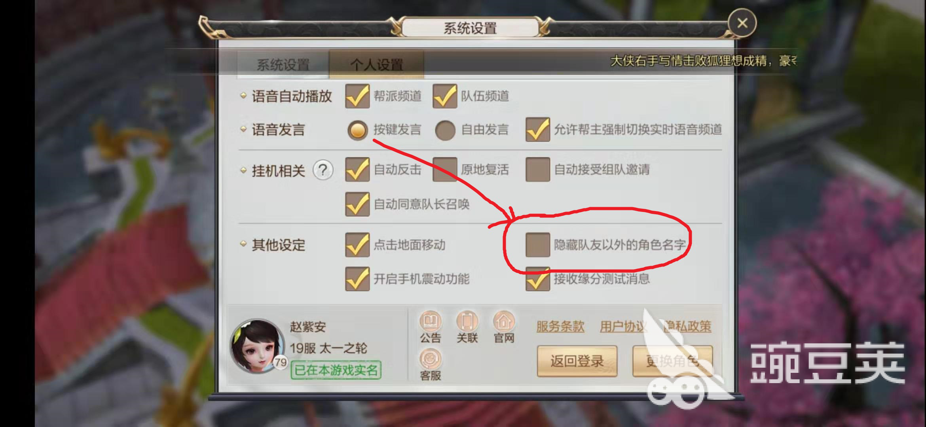Image resolution: width=926 pixels, height=427 pixels.
Task: Select the 按键发言 radio option
Action: 358,130
